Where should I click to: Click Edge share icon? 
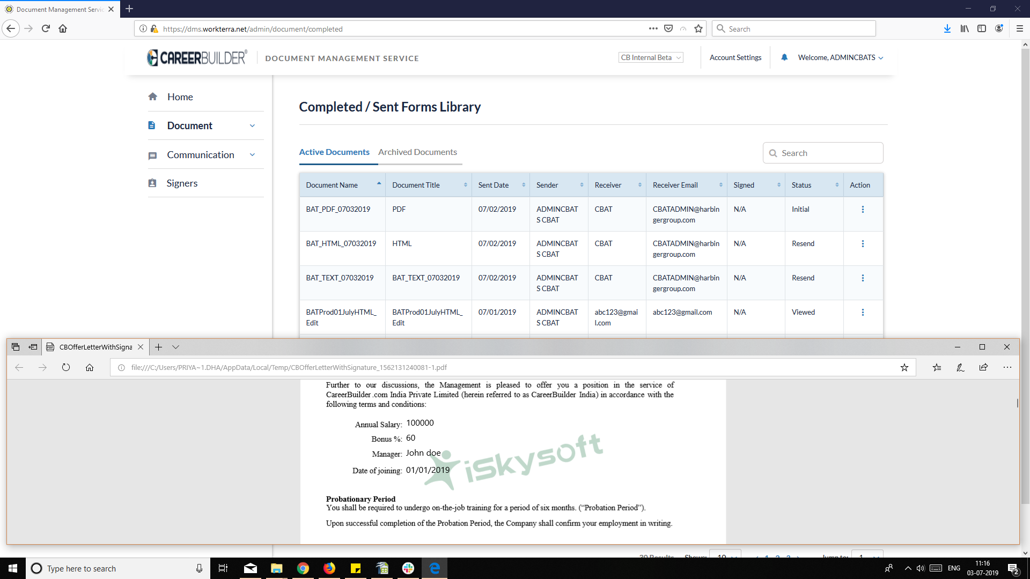pyautogui.click(x=983, y=367)
